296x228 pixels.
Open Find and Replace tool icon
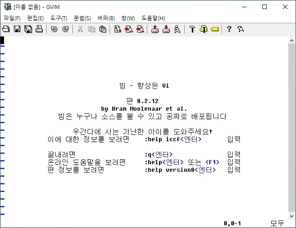pos(118,29)
